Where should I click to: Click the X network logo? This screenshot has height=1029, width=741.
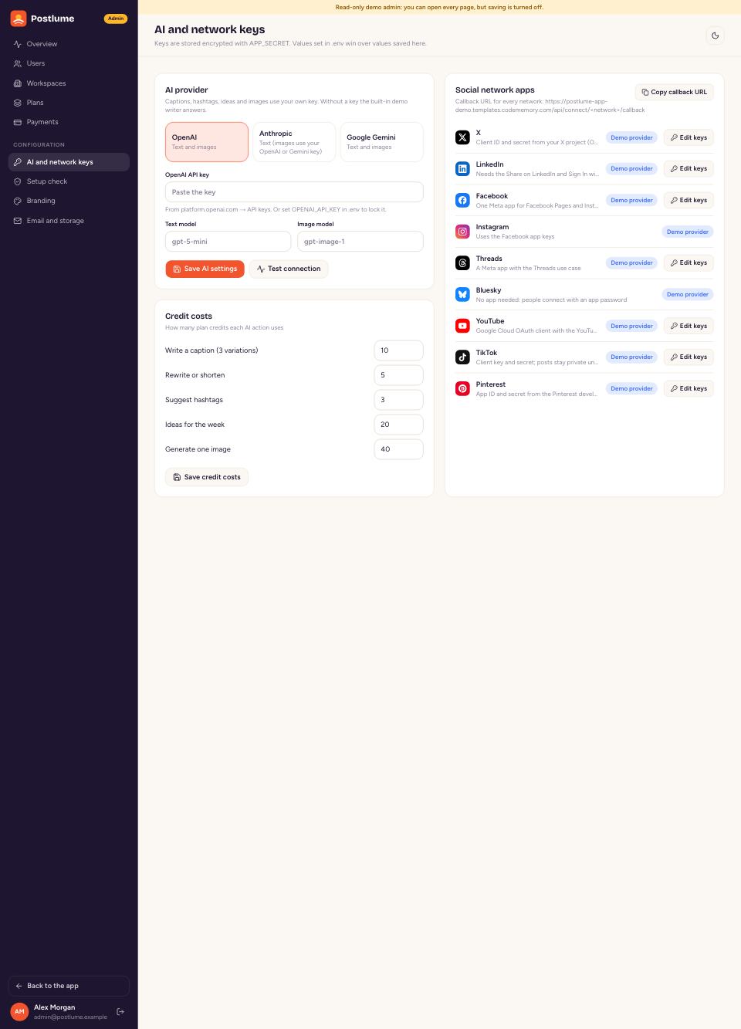[x=462, y=137]
